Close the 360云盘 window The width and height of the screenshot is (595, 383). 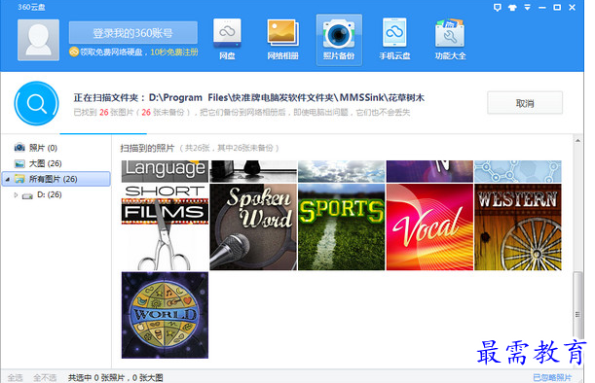pos(572,7)
